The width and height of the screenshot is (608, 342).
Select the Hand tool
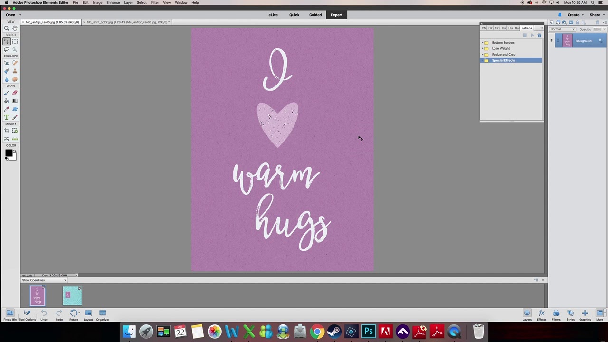click(15, 28)
